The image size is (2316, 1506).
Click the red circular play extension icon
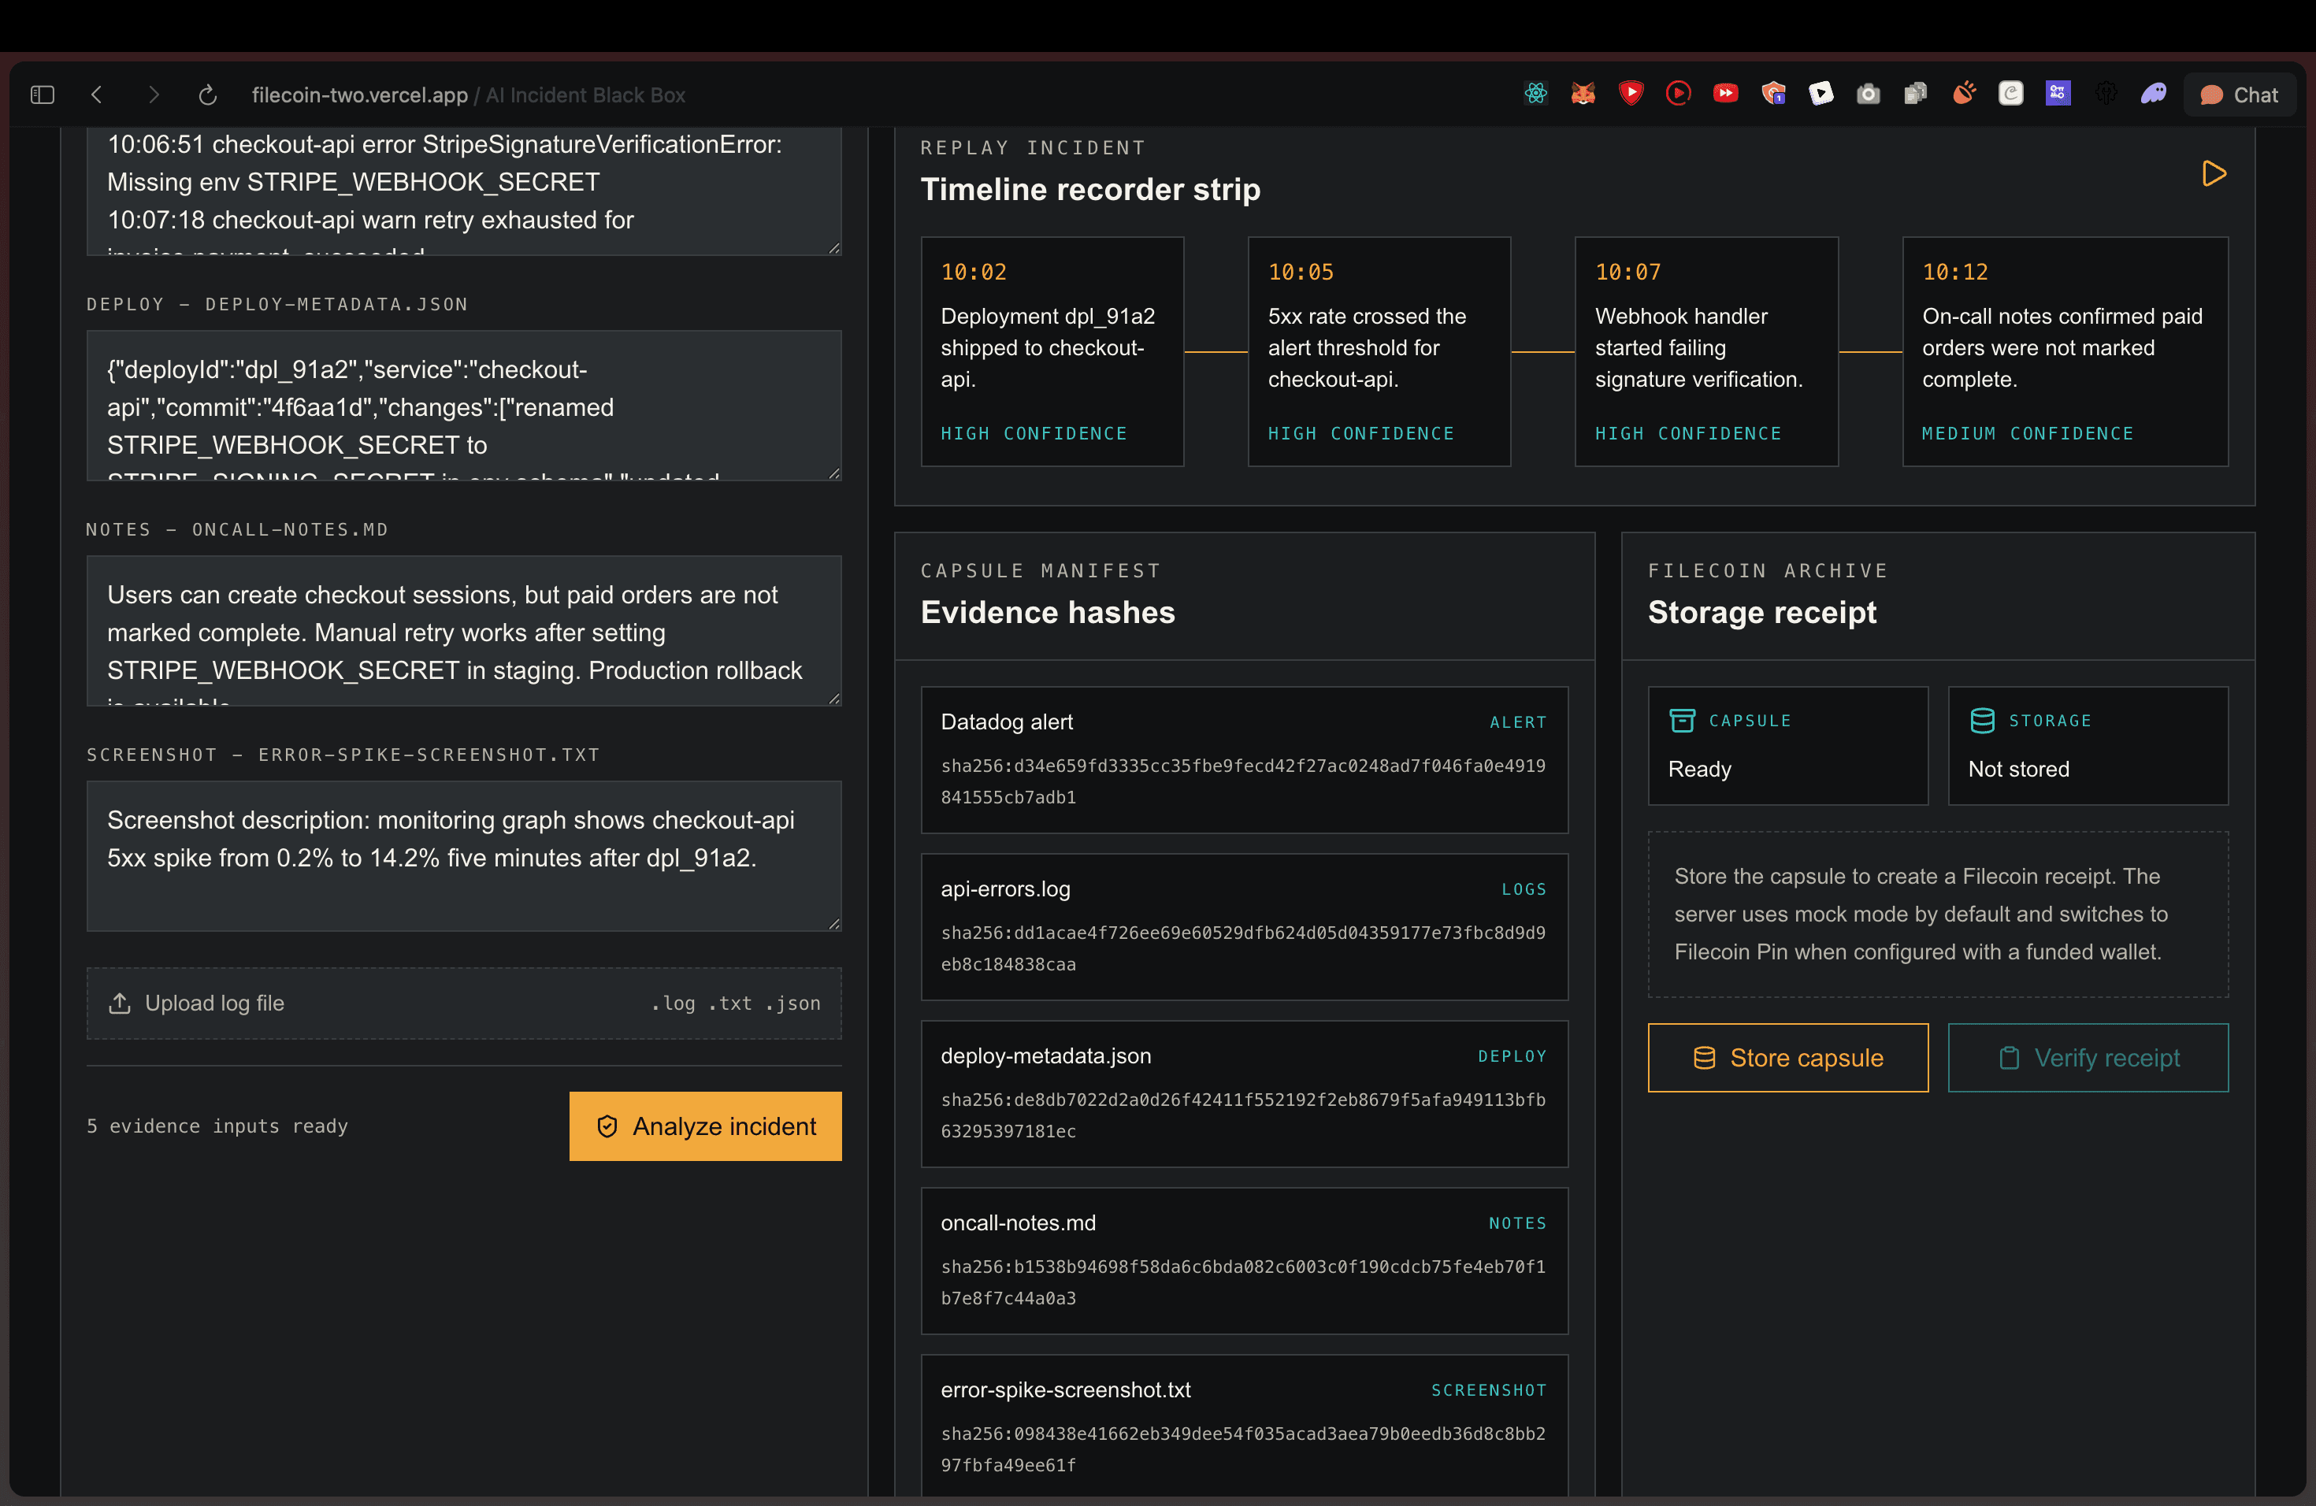point(1678,94)
